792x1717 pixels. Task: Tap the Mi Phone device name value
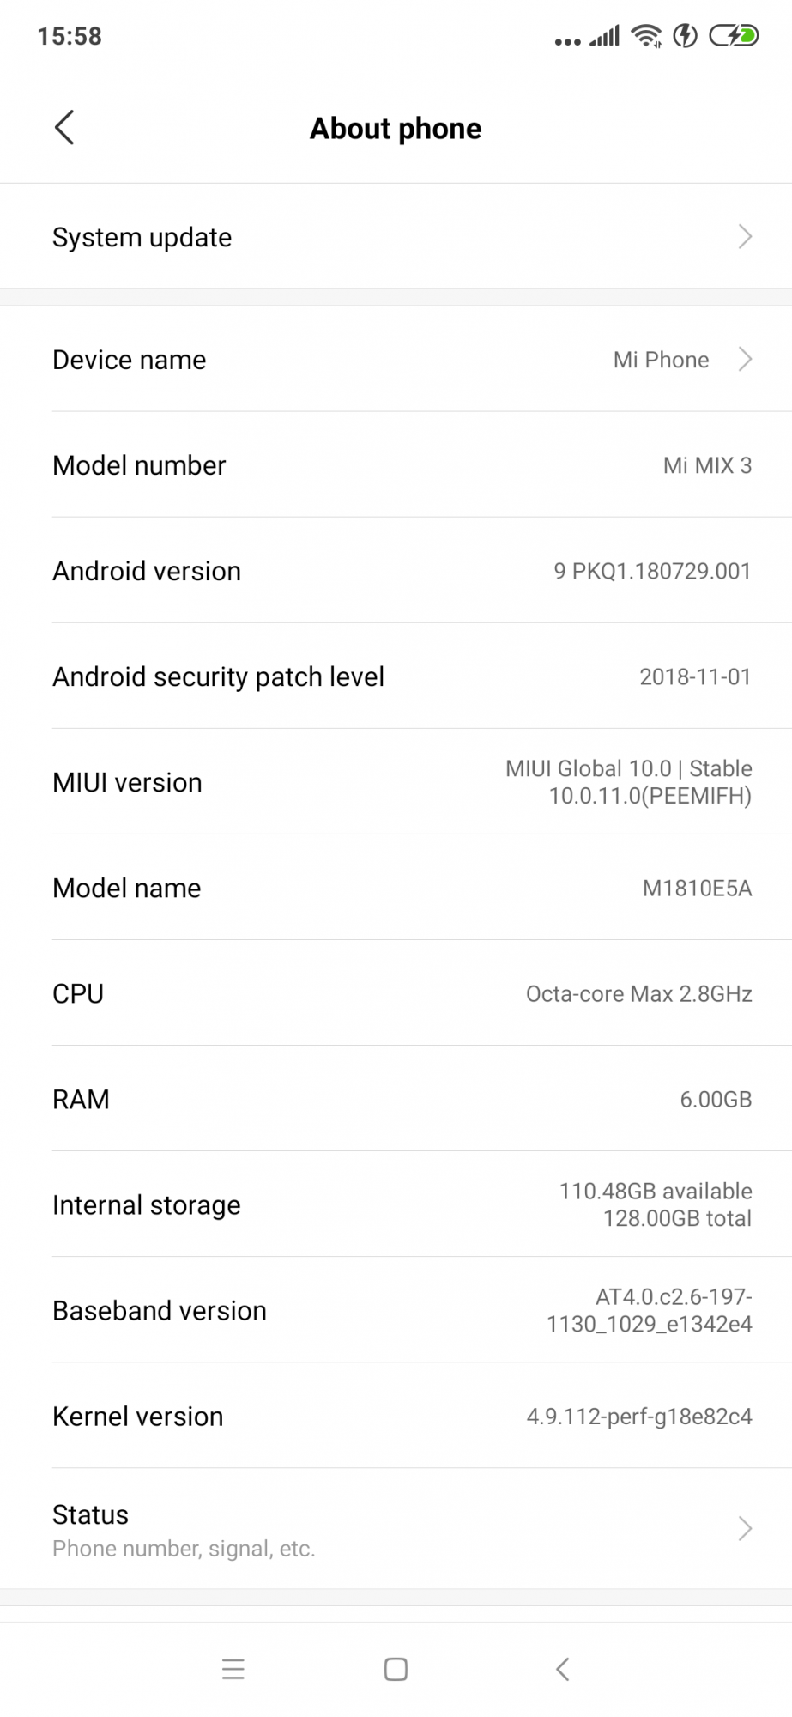tap(661, 360)
